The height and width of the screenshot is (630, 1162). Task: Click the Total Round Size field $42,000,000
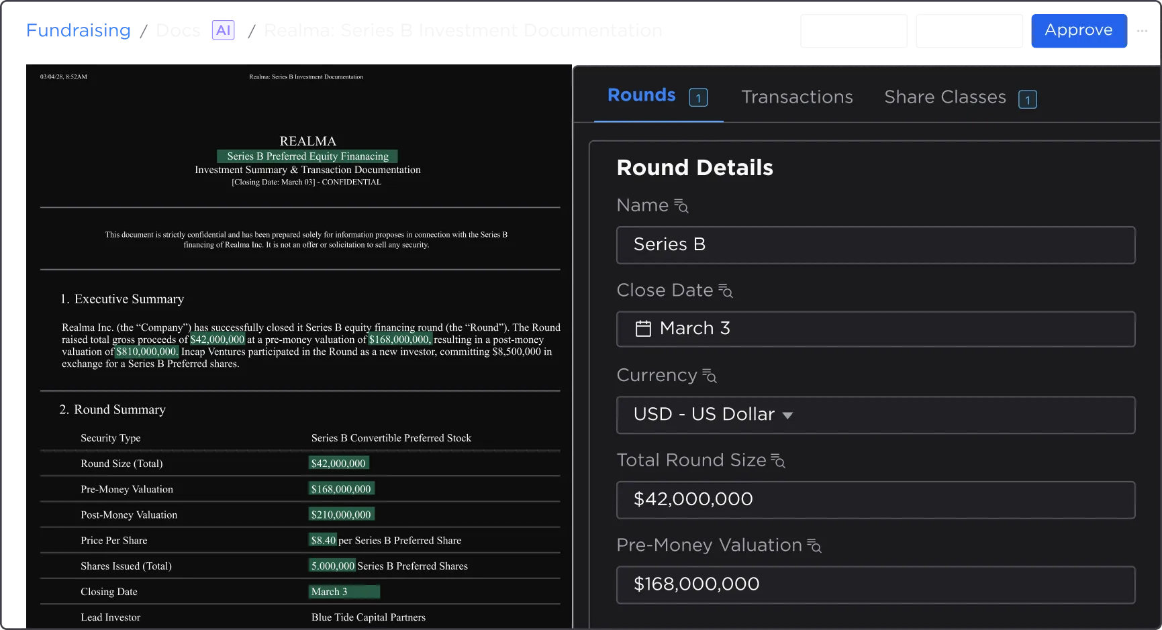coord(876,500)
